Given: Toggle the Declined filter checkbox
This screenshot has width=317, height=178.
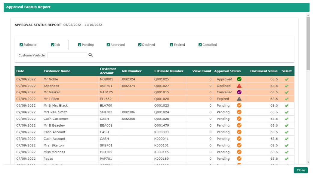Looking at the screenshot, I should (x=140, y=45).
